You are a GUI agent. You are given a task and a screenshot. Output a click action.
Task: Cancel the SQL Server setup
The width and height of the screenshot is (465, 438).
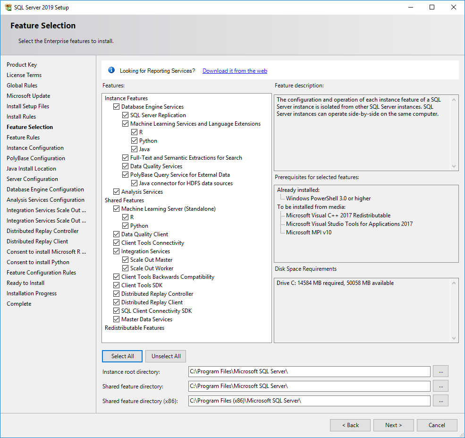(437, 425)
